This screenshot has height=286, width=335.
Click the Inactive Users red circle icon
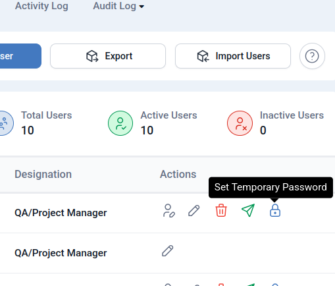pos(240,123)
